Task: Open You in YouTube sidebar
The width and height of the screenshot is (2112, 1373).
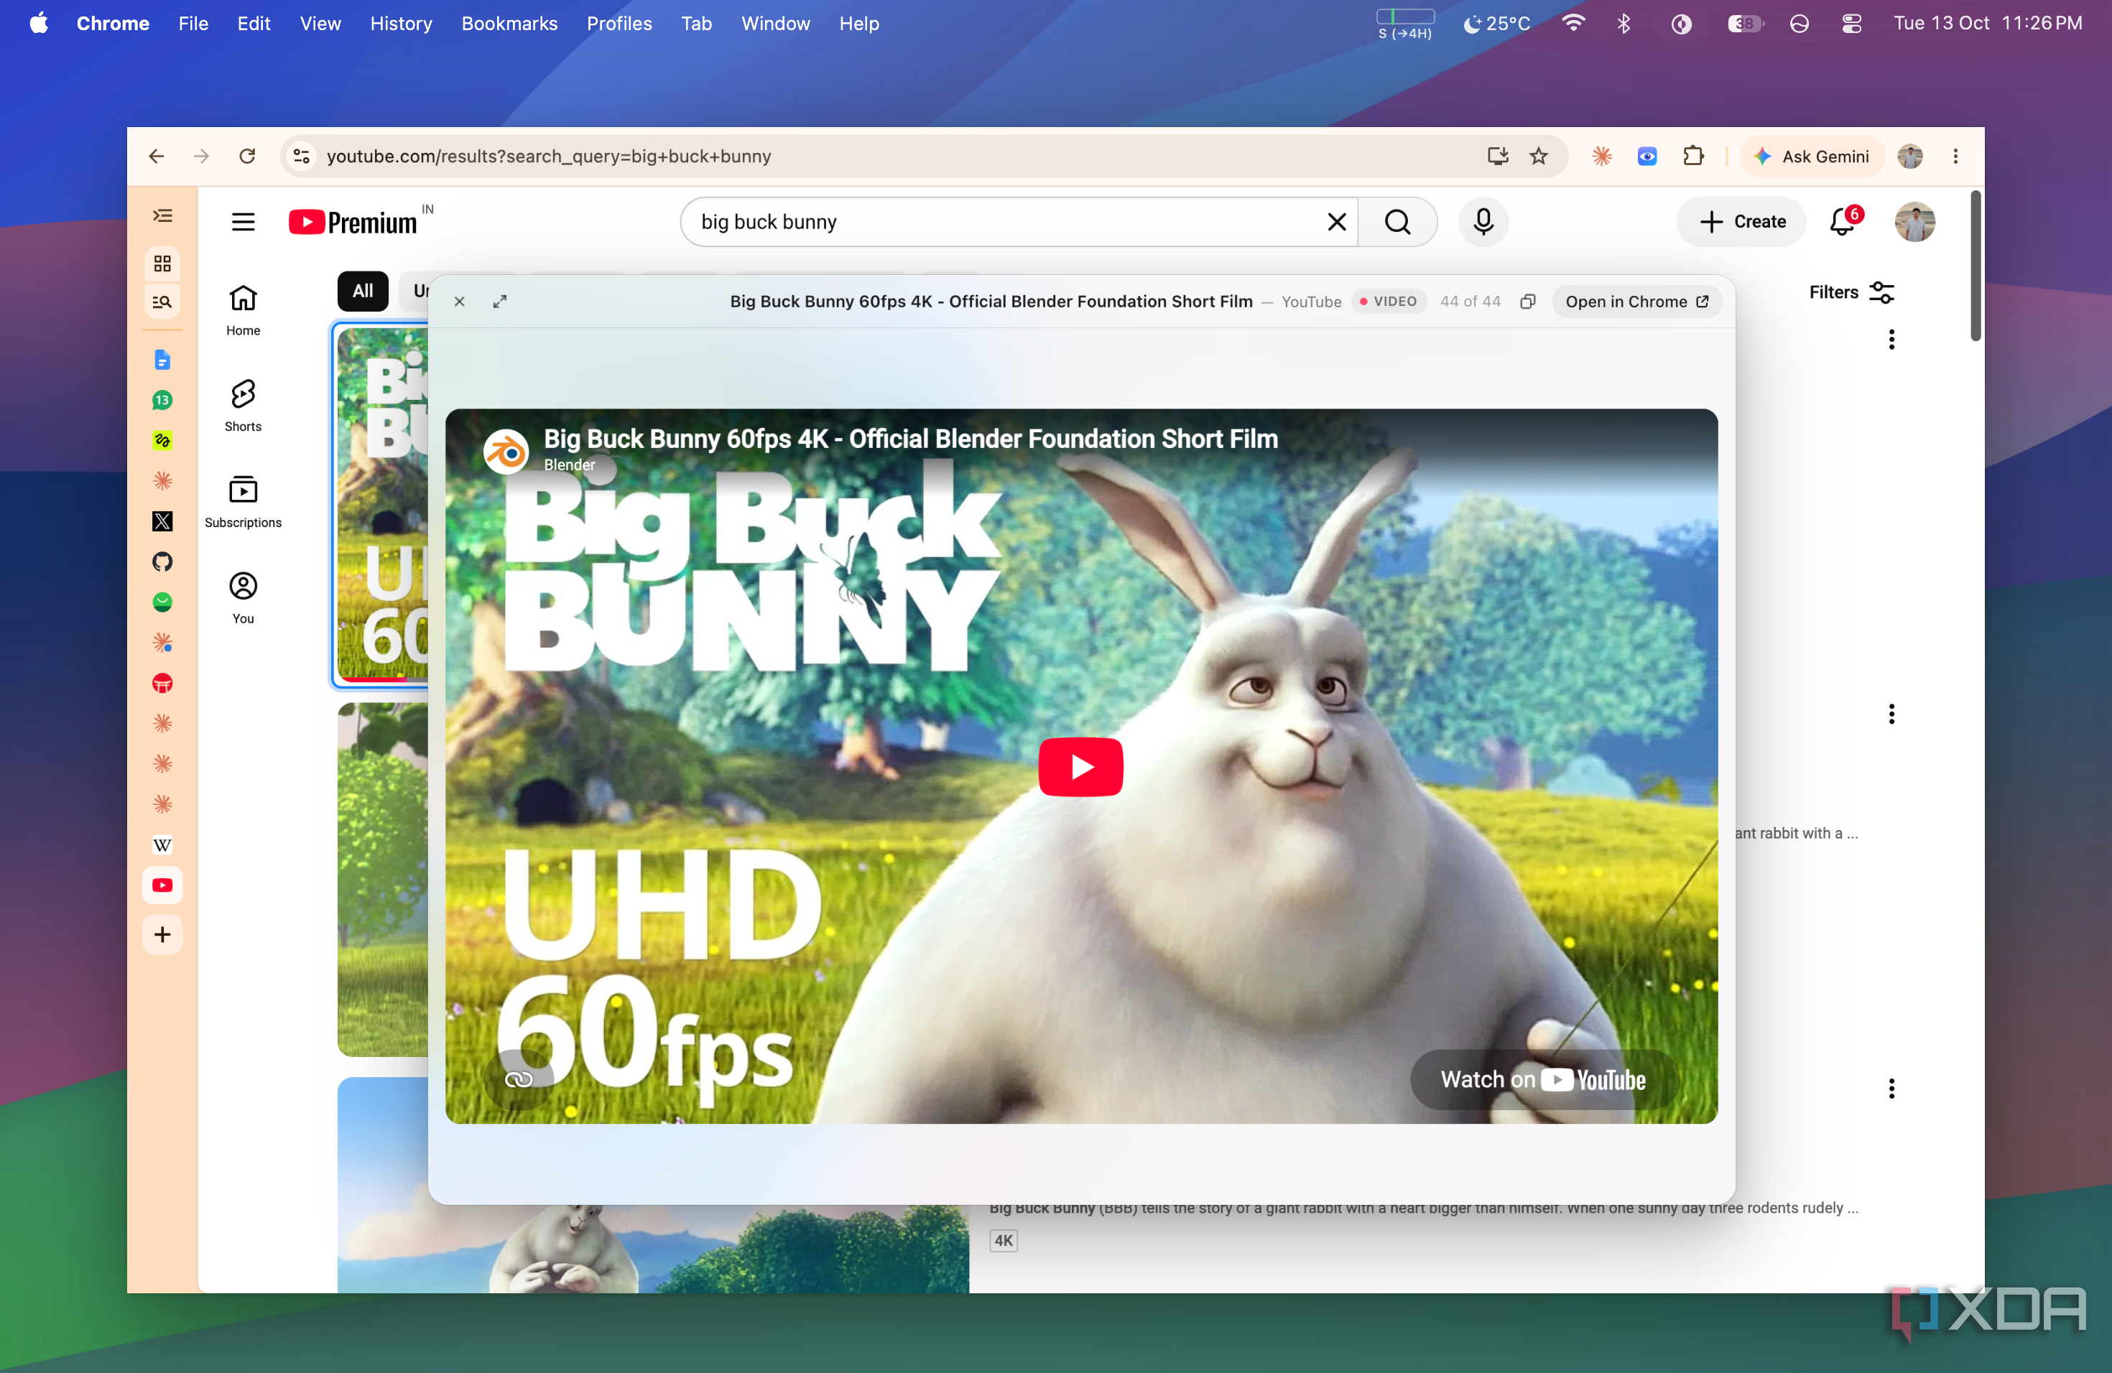Action: (x=243, y=597)
